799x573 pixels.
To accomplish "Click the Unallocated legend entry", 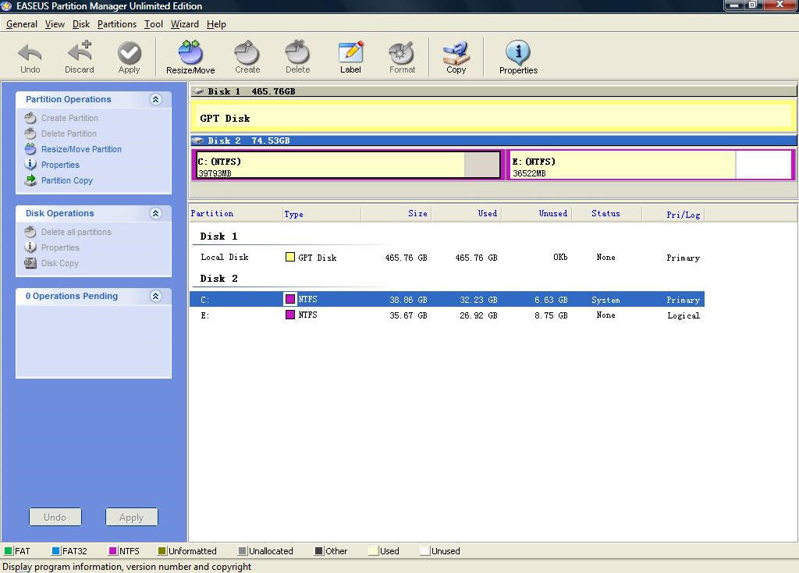I will pos(265,551).
